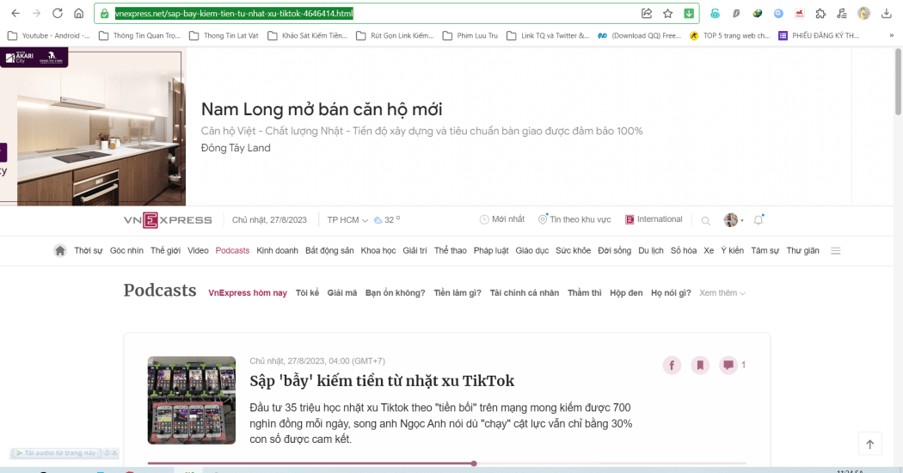Open the Mới nhất latest news link
The height and width of the screenshot is (473, 903).
coord(502,219)
